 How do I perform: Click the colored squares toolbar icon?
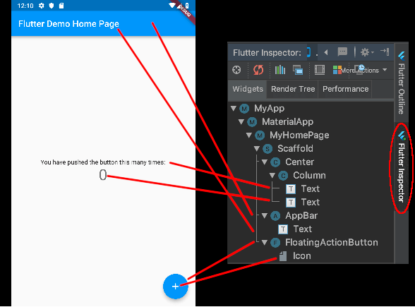coord(337,70)
